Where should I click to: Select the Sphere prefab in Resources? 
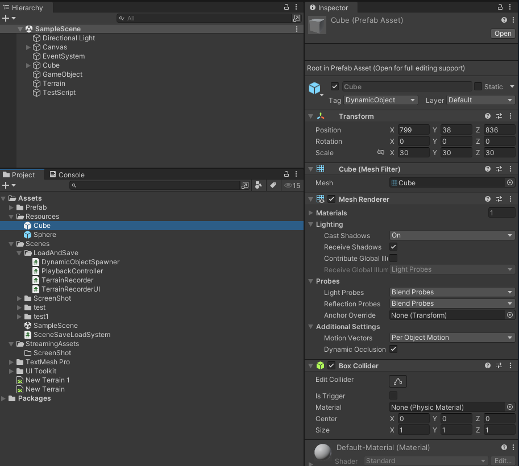[45, 235]
